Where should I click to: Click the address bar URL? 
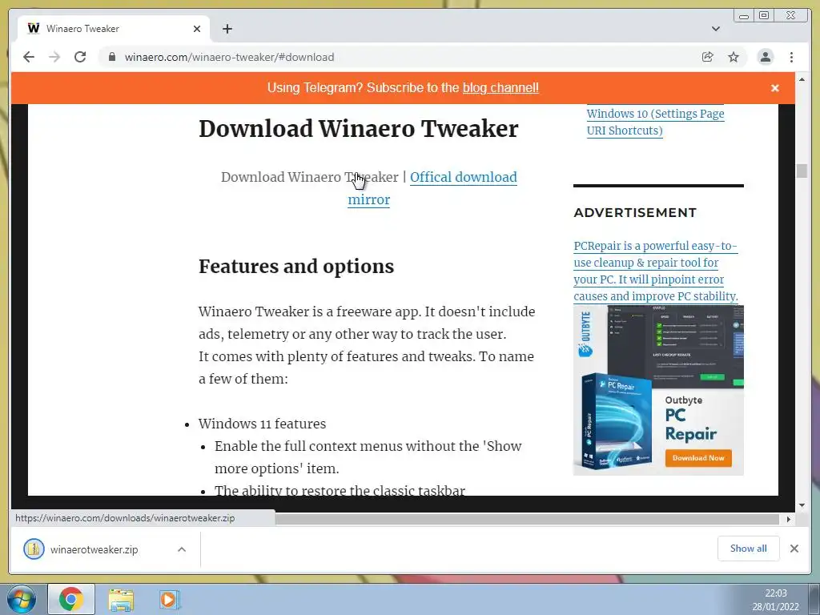(x=229, y=57)
